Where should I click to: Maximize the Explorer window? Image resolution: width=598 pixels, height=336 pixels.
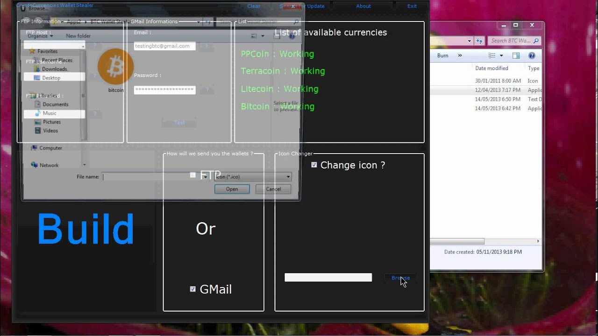[516, 25]
